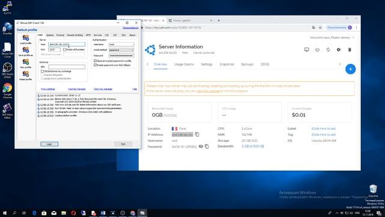385x217 pixels.
Task: Click the Reset profile icon
Action: click(25, 74)
